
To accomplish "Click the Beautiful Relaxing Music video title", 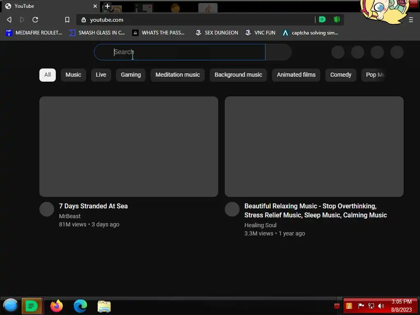I will (315, 210).
